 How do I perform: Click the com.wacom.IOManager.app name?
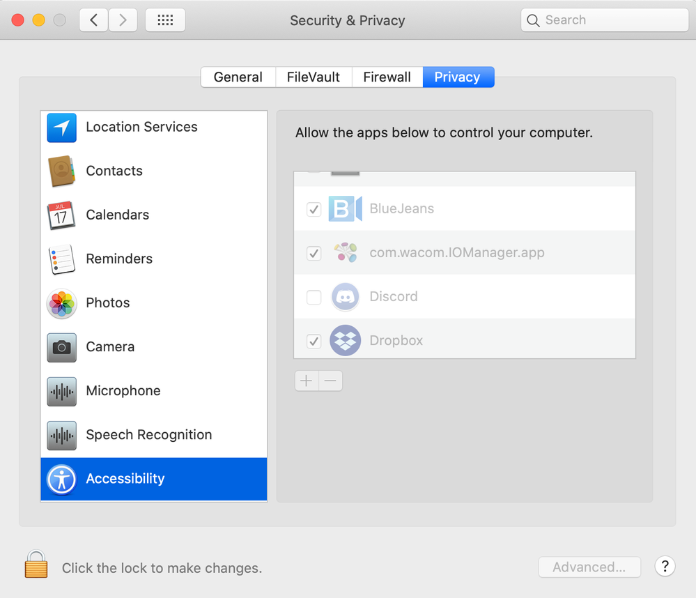pyautogui.click(x=457, y=252)
